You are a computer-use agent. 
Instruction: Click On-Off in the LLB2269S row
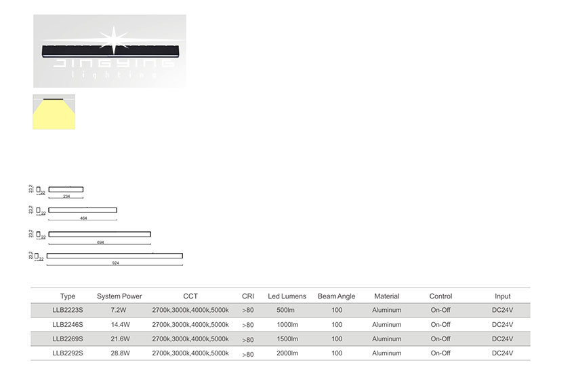[x=440, y=339]
